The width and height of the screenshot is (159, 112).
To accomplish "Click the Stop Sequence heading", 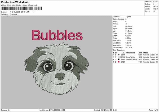I will (x=119, y=50).
